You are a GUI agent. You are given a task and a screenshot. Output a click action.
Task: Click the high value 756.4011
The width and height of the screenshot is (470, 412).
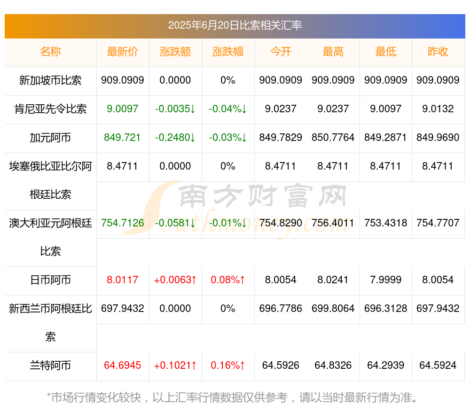(333, 223)
